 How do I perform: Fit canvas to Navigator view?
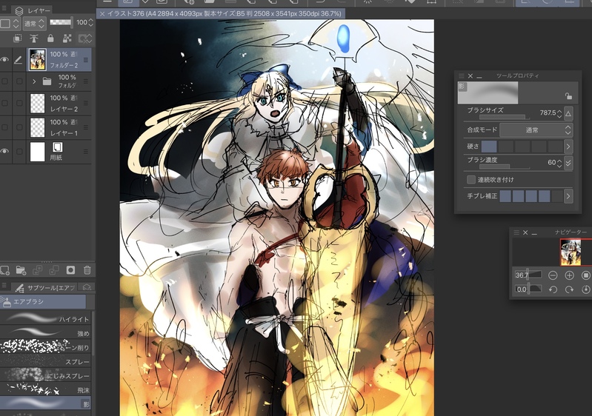[x=585, y=275]
